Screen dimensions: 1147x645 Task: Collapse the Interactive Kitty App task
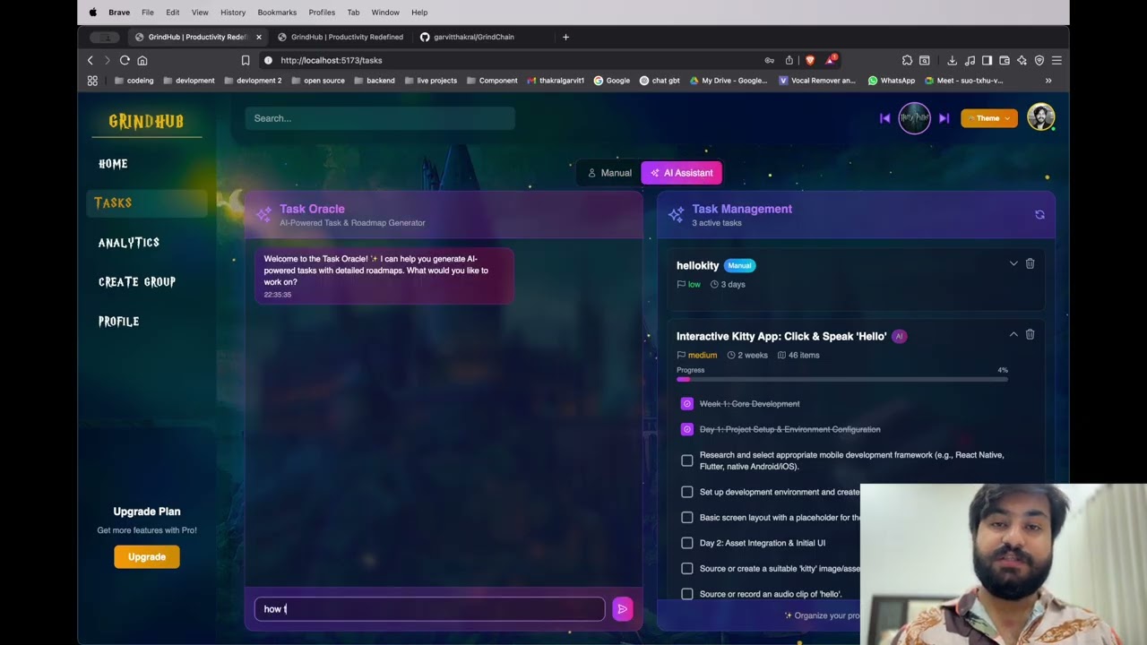point(1013,334)
